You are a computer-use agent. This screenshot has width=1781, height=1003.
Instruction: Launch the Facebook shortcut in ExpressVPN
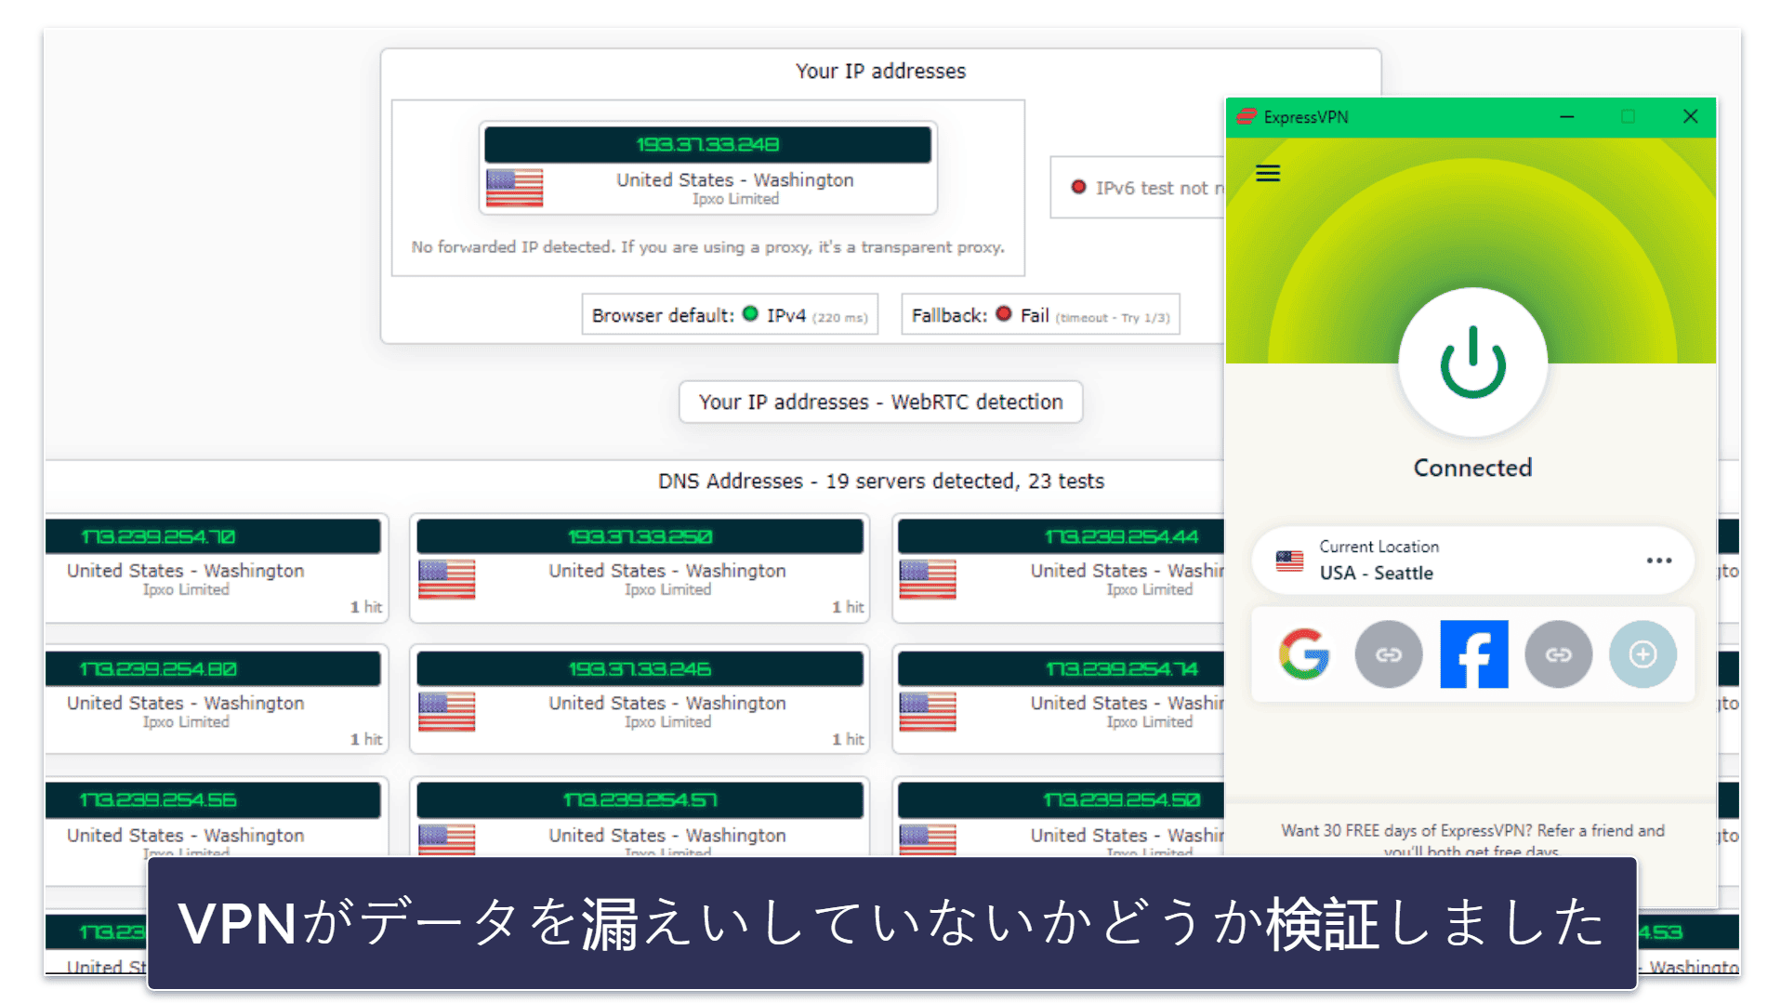[1473, 654]
